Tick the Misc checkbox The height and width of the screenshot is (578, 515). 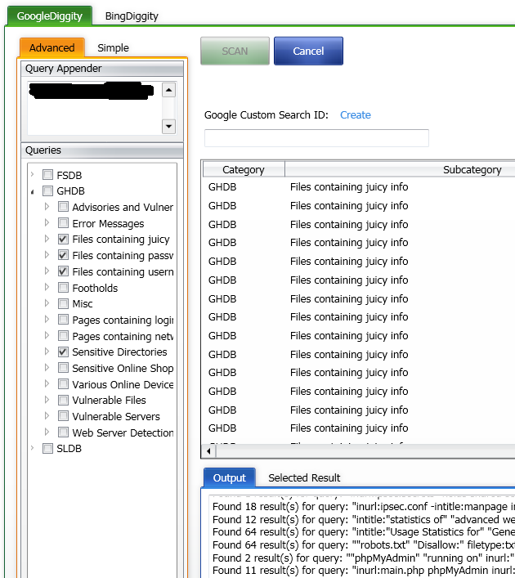coord(63,303)
